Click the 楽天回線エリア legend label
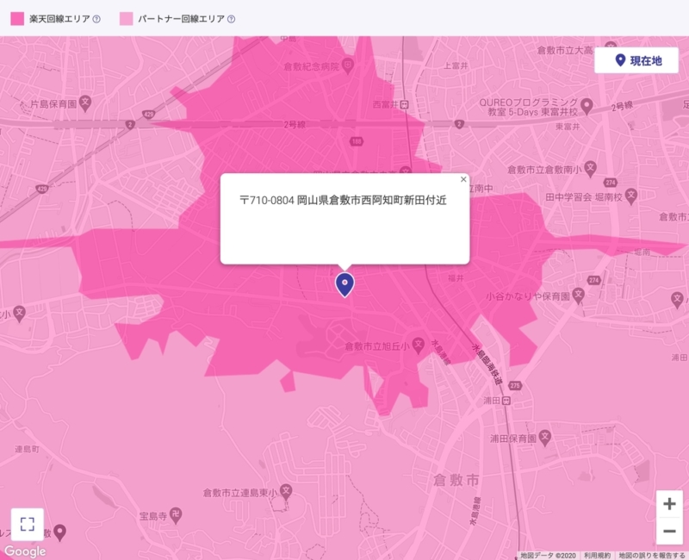The image size is (689, 560). click(59, 19)
